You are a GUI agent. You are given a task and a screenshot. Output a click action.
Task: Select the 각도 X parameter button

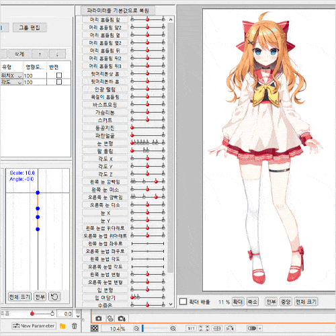click(x=105, y=159)
